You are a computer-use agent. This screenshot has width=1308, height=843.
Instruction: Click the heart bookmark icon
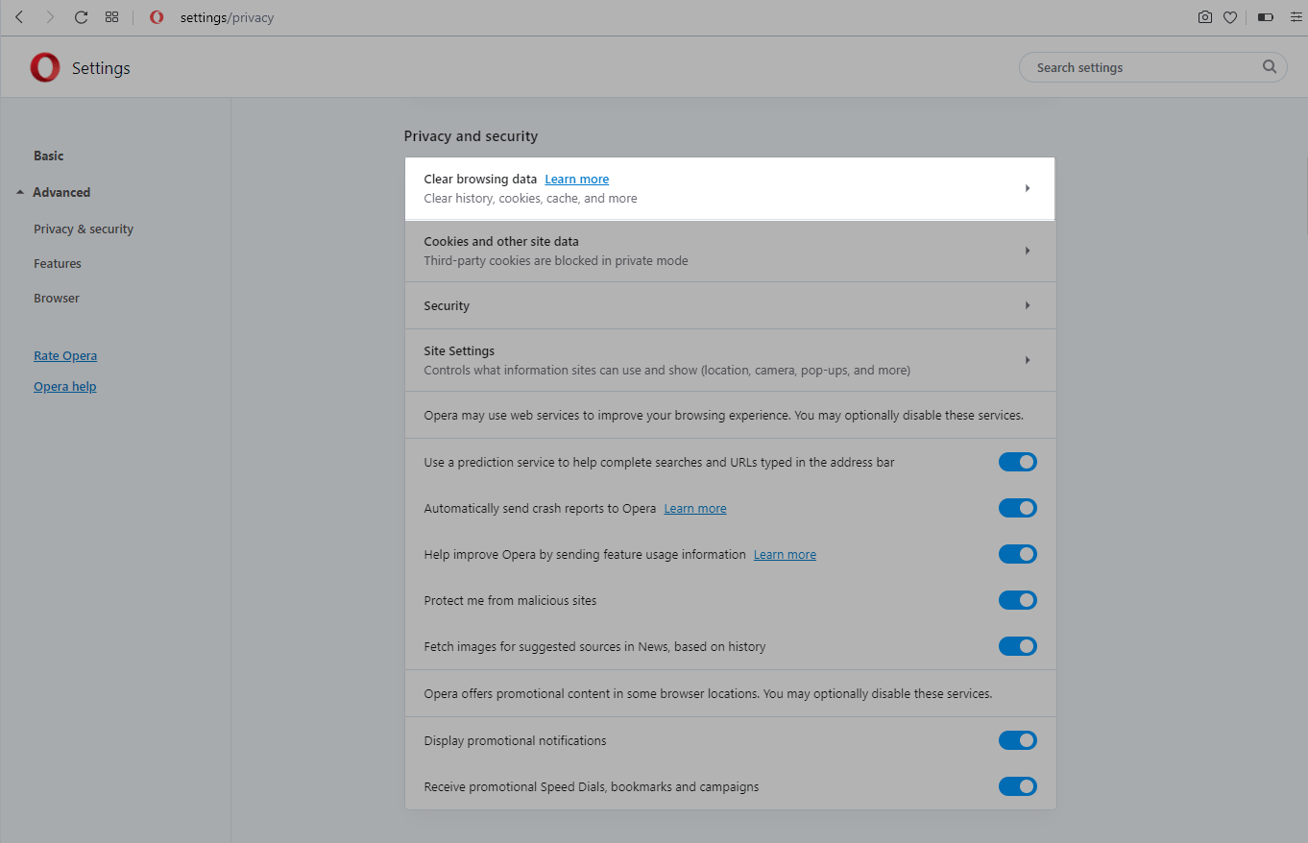point(1229,17)
